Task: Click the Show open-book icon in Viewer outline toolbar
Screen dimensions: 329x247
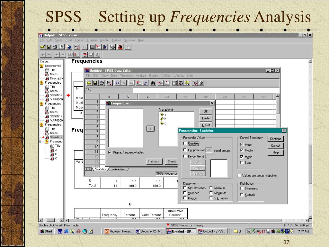Action: [70, 55]
